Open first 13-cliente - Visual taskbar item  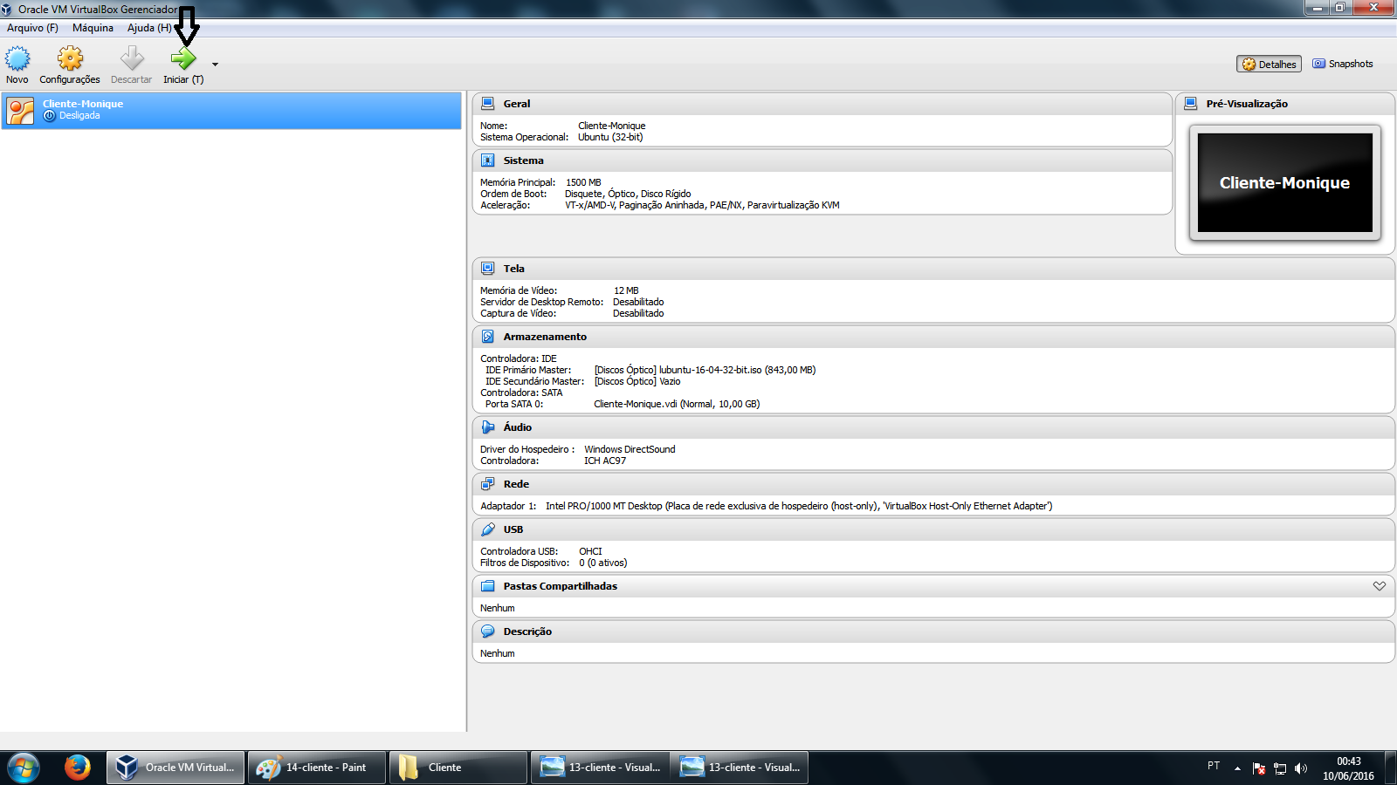point(600,768)
